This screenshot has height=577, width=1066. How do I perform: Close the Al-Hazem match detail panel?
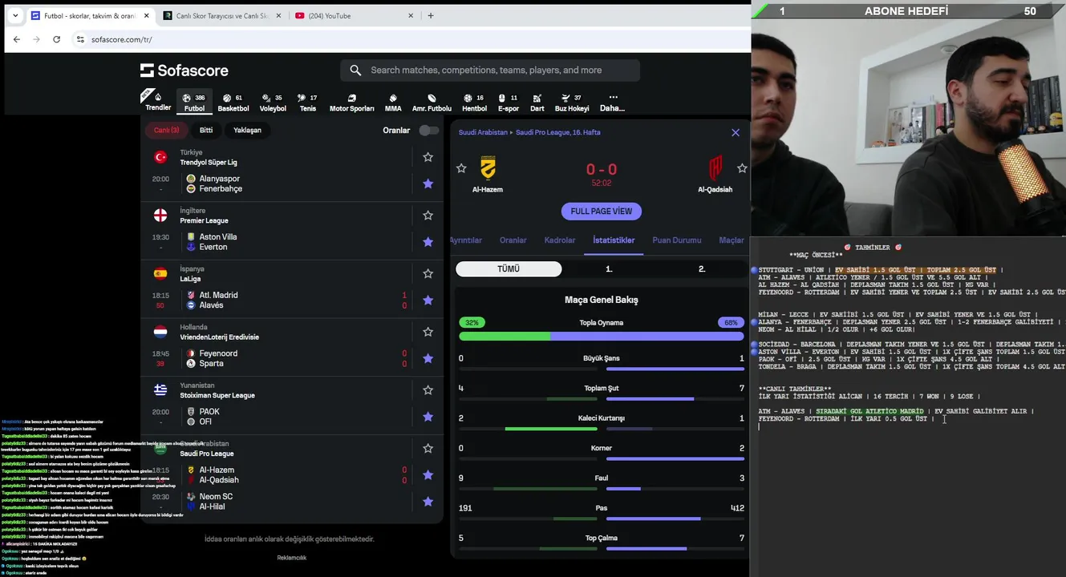coord(736,133)
